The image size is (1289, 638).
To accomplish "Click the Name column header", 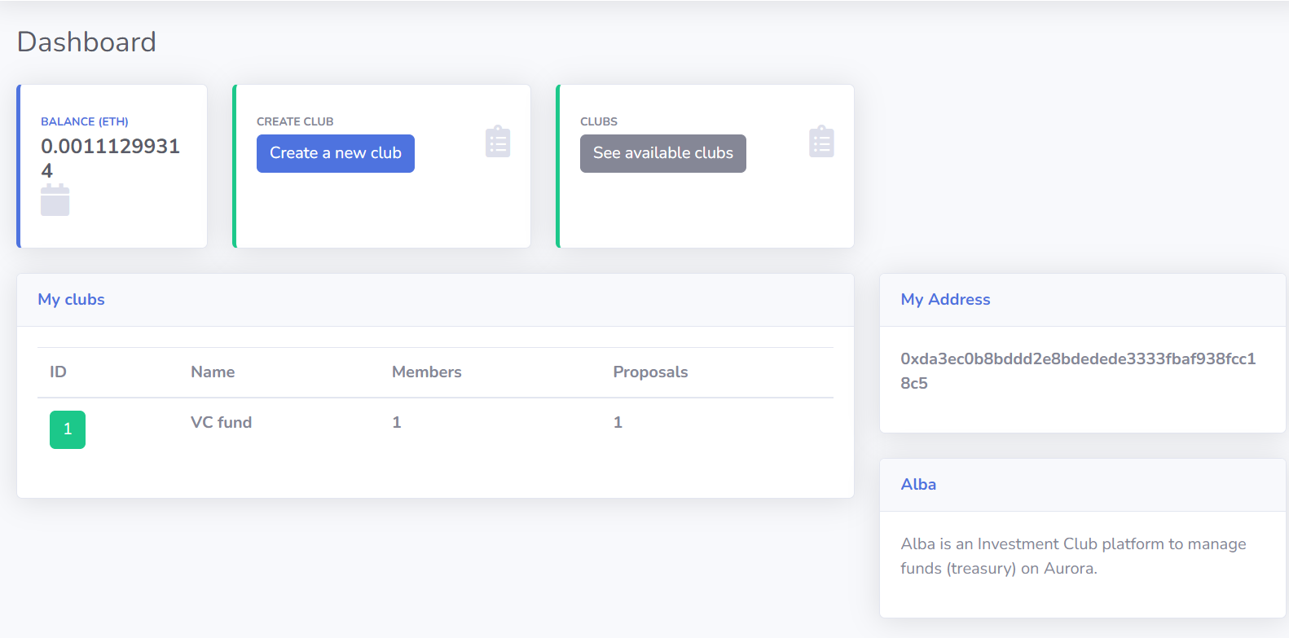I will point(213,372).
